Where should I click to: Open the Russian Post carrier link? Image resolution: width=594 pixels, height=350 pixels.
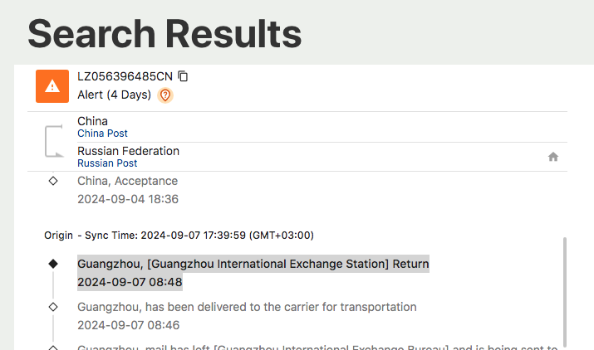pos(107,163)
